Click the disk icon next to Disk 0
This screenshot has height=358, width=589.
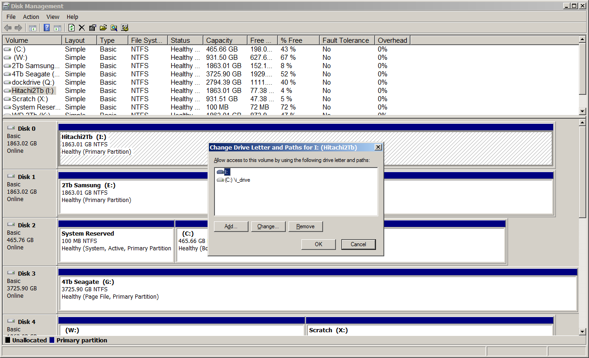pyautogui.click(x=11, y=128)
